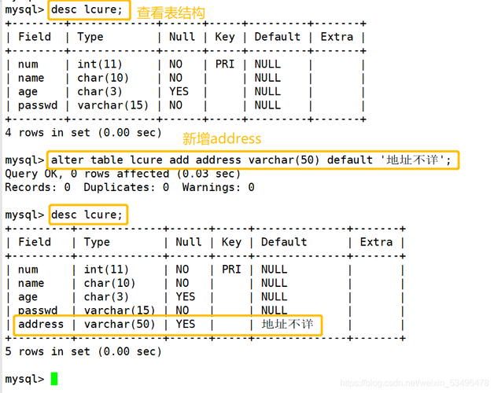Click 'Key' header in the first table

click(x=225, y=37)
